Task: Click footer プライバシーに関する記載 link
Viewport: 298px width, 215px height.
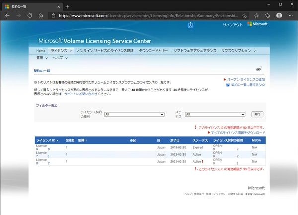Action: pos(228,194)
